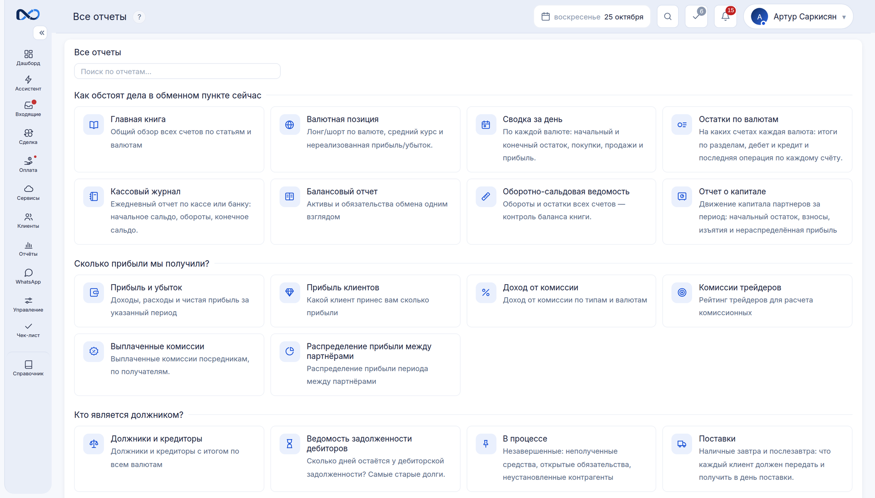
Task: Click the Поиск по отчетам search field
Action: pyautogui.click(x=177, y=72)
